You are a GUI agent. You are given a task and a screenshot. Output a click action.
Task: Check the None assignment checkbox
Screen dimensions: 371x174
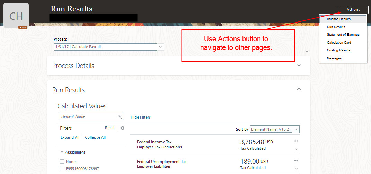[62, 162]
